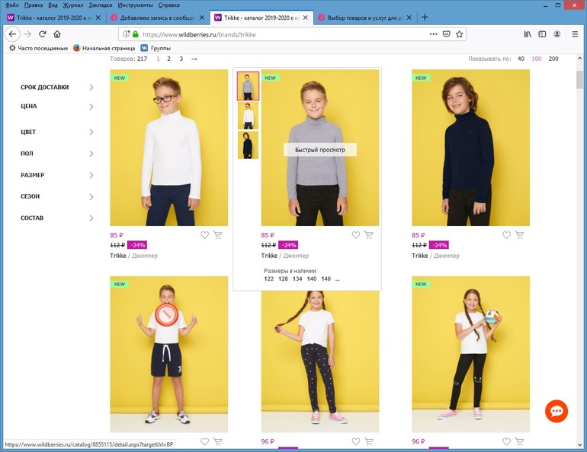Click the Быстрый просмотр button
Viewport: 587px width, 452px height.
point(320,150)
